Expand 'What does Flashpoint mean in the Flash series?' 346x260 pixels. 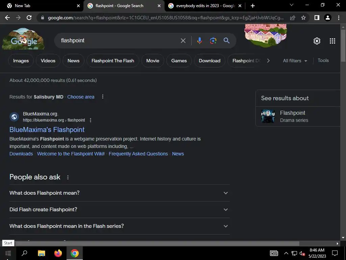(x=120, y=226)
